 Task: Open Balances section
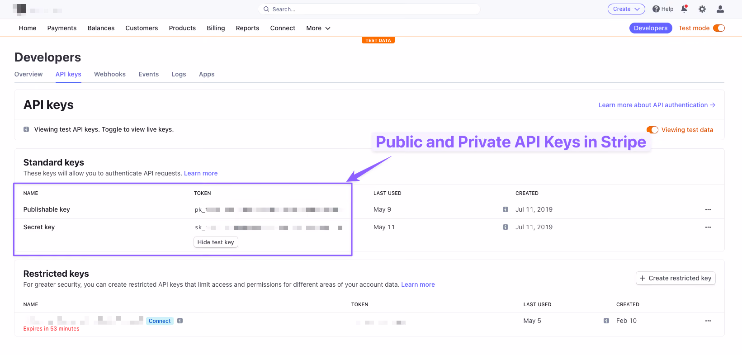click(101, 28)
